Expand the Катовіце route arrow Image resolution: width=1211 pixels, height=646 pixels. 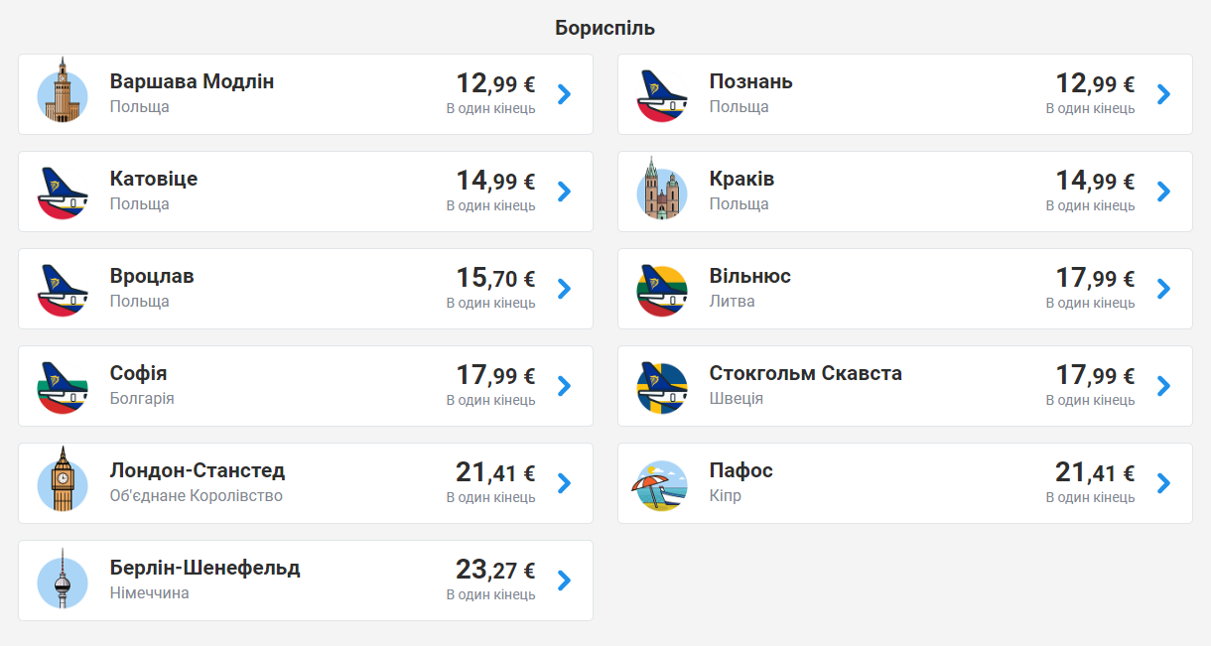565,192
